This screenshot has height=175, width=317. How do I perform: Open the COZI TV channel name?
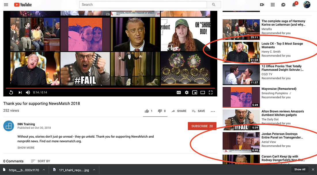267,74
